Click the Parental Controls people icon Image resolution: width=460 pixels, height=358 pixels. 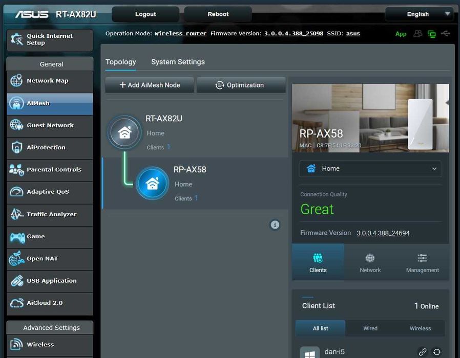(16, 170)
